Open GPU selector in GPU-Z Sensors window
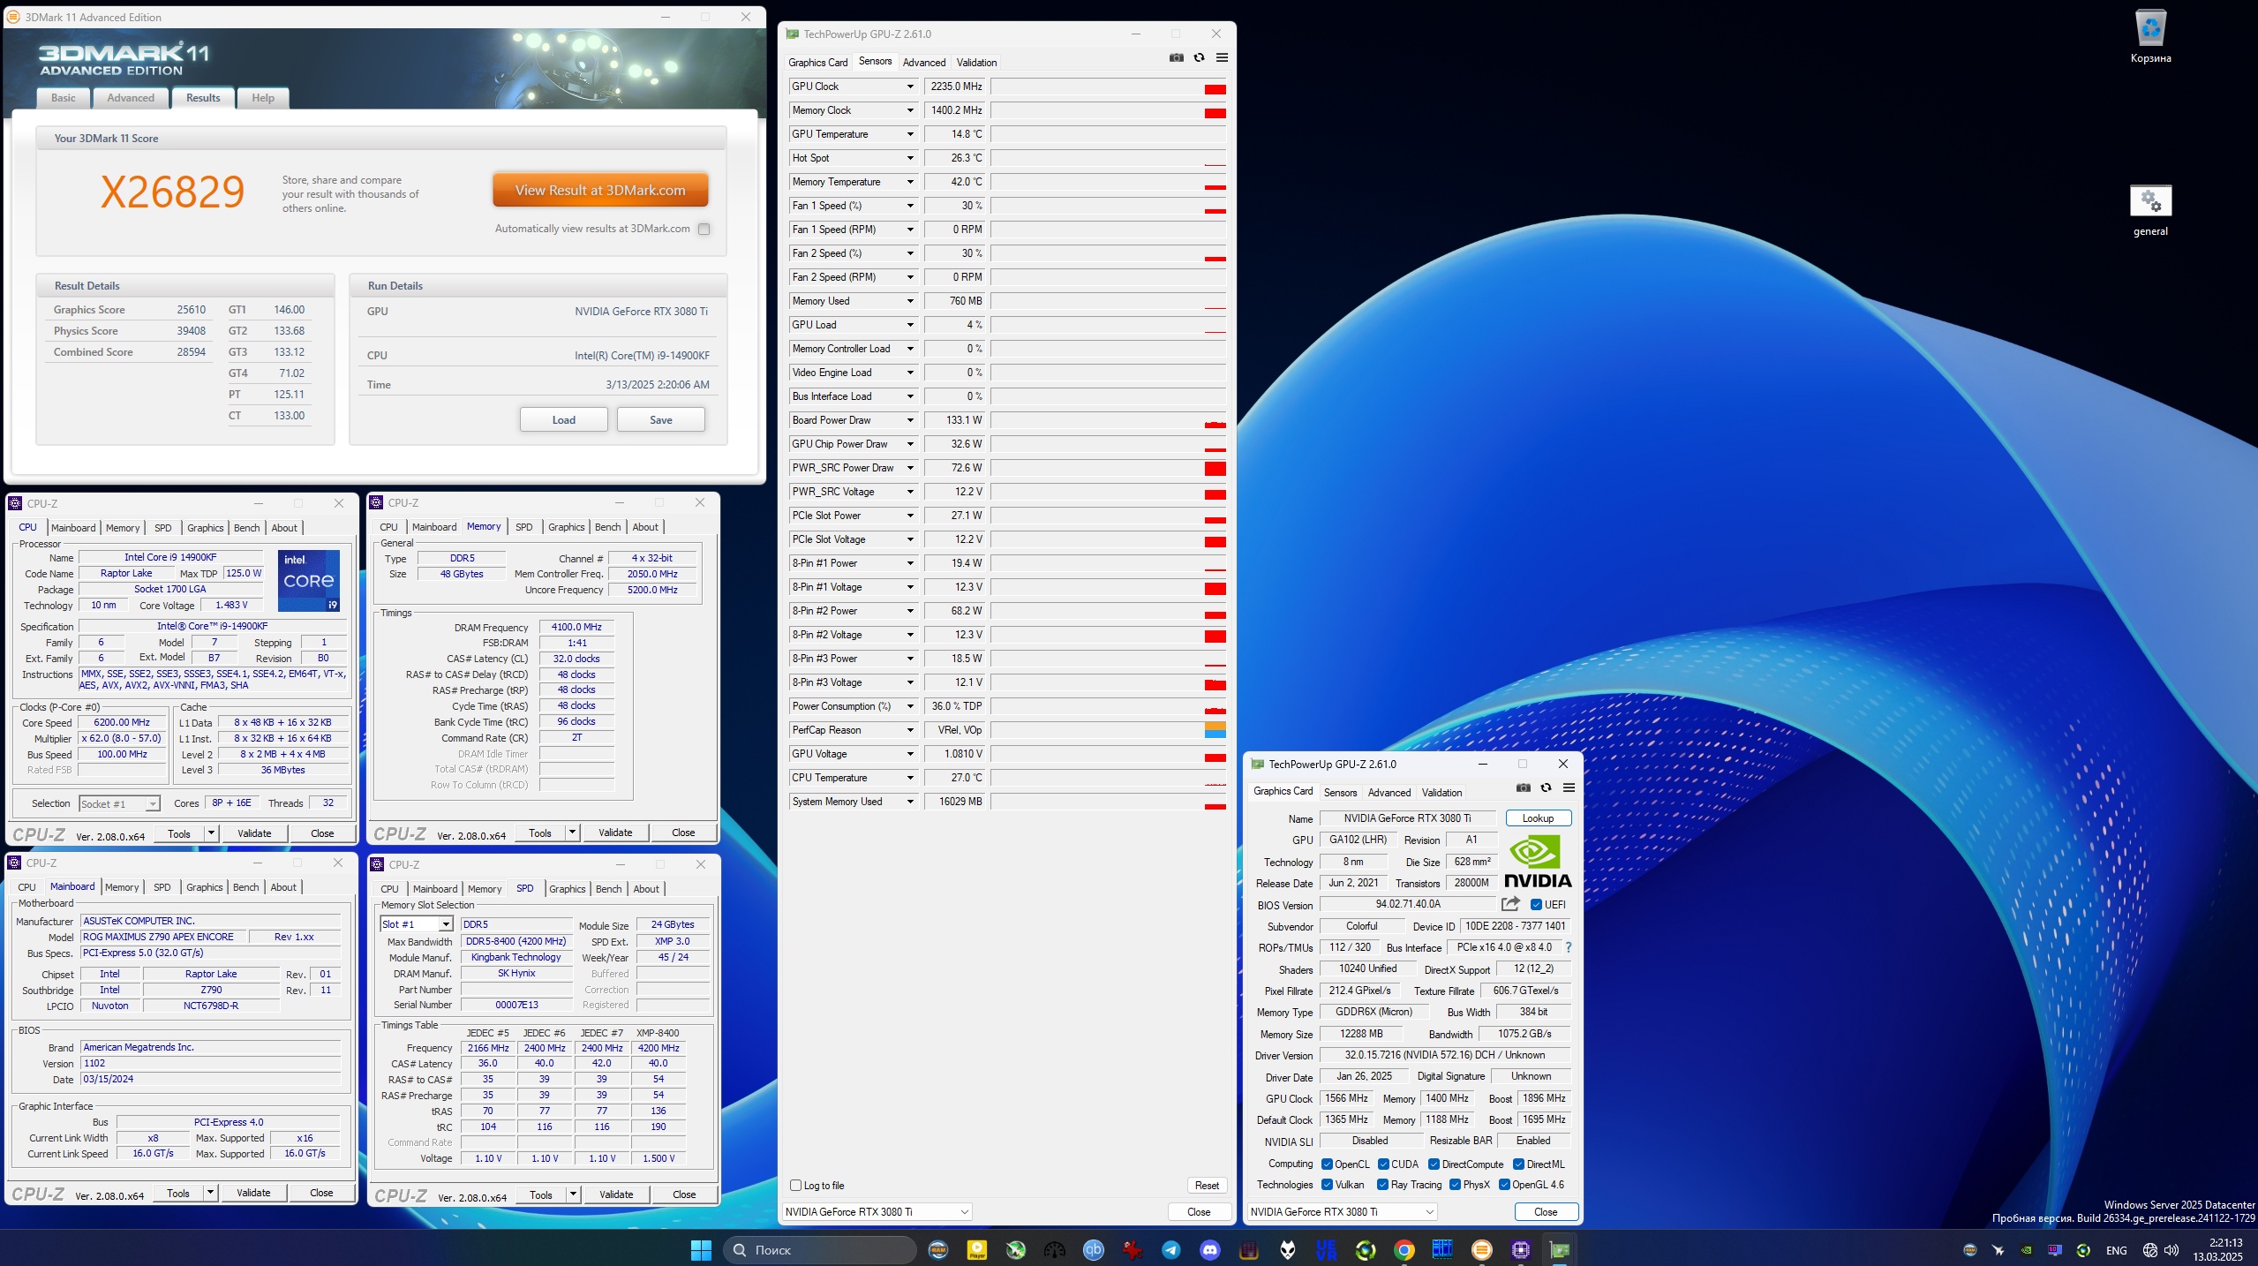Viewport: 2258px width, 1266px height. click(x=877, y=1211)
